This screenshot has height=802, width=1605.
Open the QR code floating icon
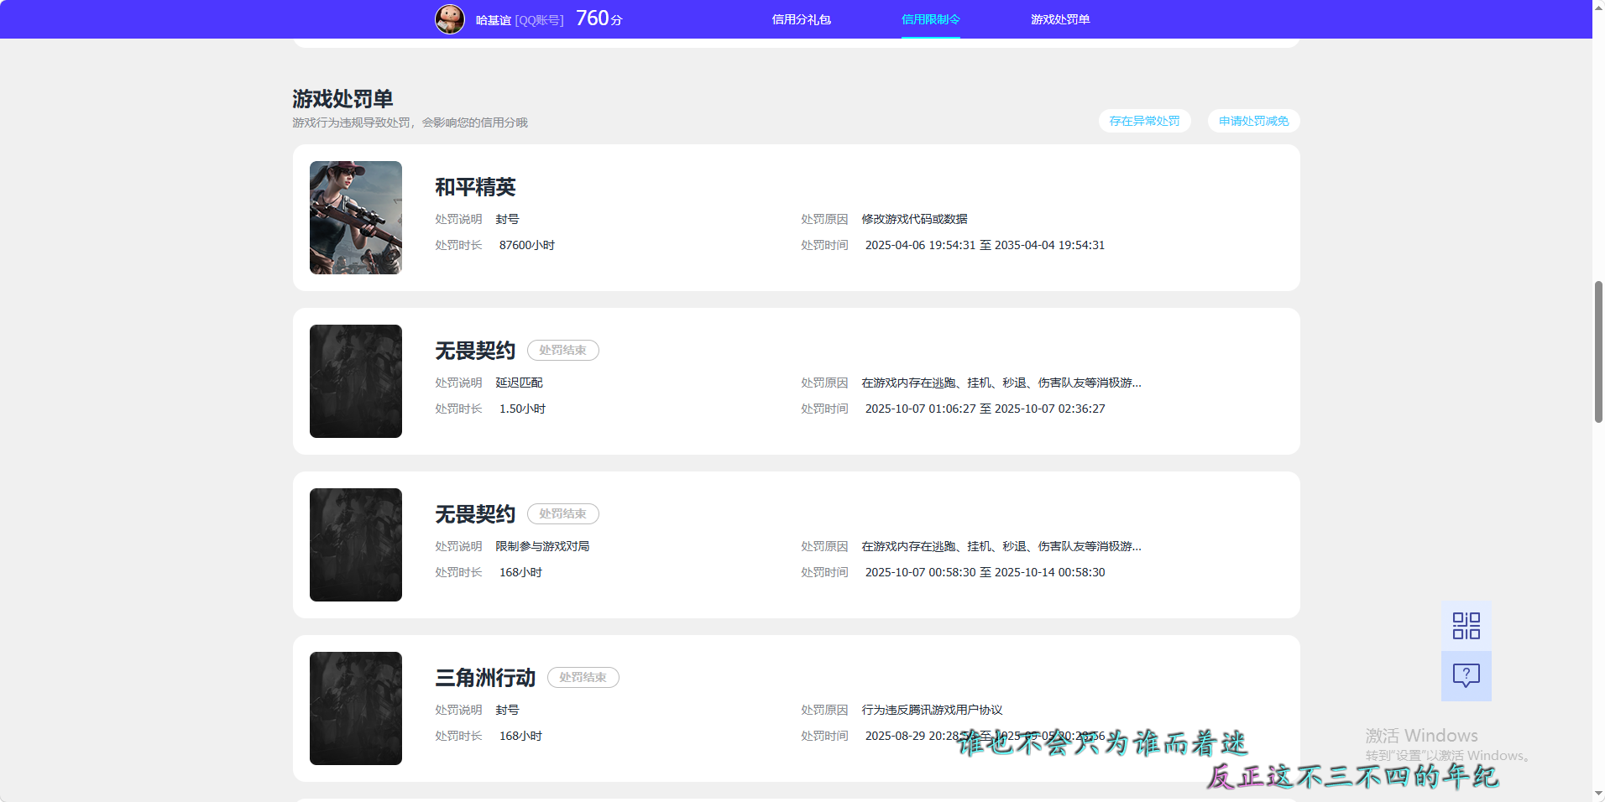(x=1466, y=626)
